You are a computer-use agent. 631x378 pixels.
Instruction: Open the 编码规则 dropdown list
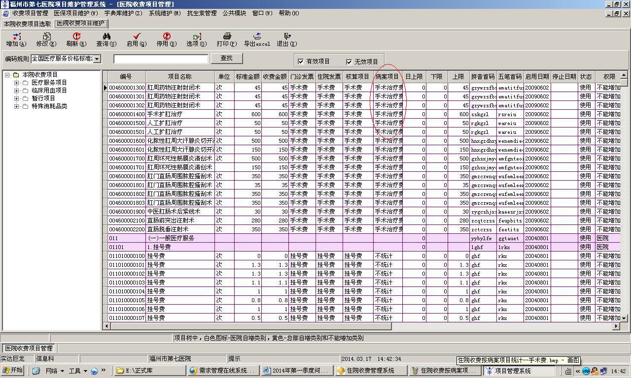coord(97,59)
